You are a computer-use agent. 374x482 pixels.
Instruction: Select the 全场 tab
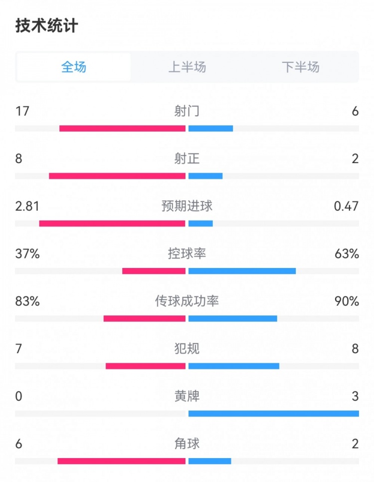click(73, 67)
